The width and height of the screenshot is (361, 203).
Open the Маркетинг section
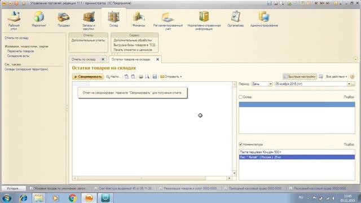(39, 19)
